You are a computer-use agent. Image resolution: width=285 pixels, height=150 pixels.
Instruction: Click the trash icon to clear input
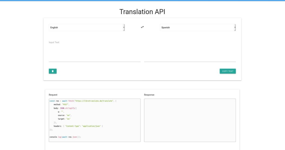[x=52, y=71]
